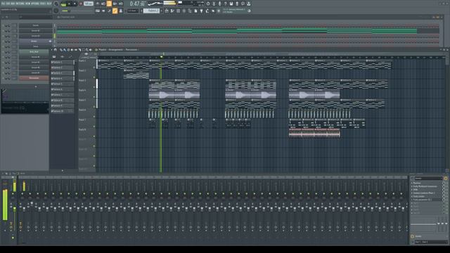Select Pattern 1 in picker
This screenshot has width=450, height=253.
coord(63,62)
